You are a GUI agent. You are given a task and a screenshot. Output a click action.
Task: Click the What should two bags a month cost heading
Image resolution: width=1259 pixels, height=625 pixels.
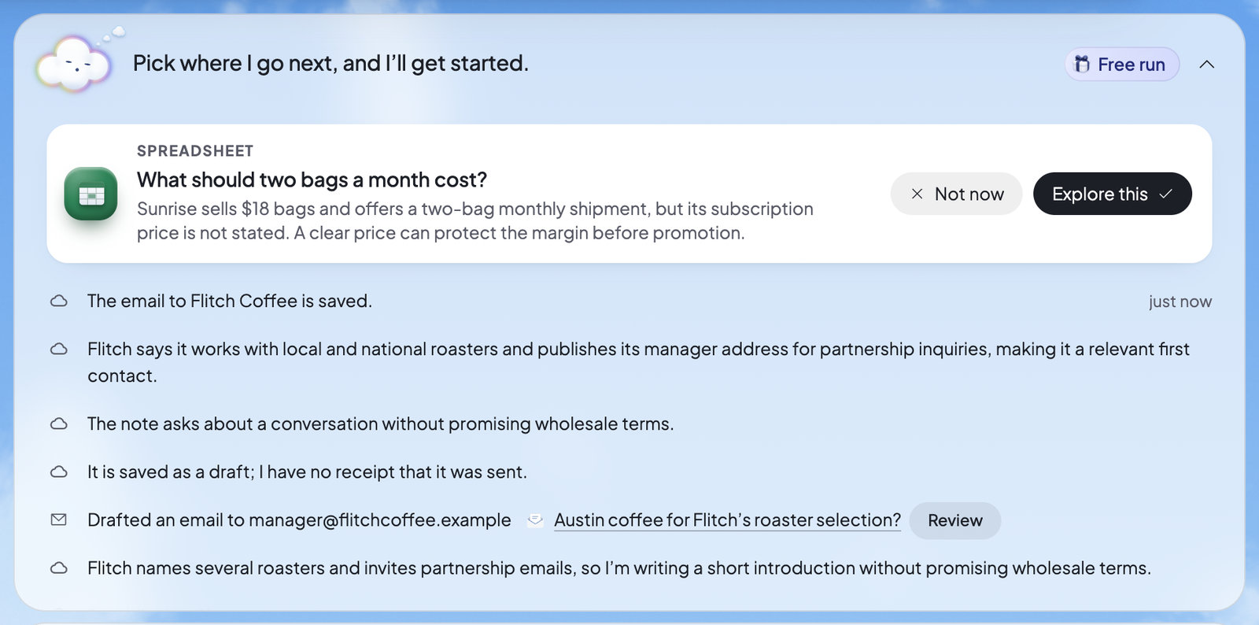(x=312, y=180)
